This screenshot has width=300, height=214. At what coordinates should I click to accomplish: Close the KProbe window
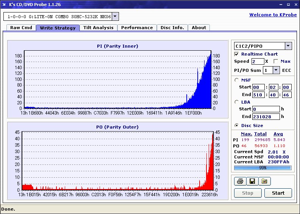[x=296, y=5]
